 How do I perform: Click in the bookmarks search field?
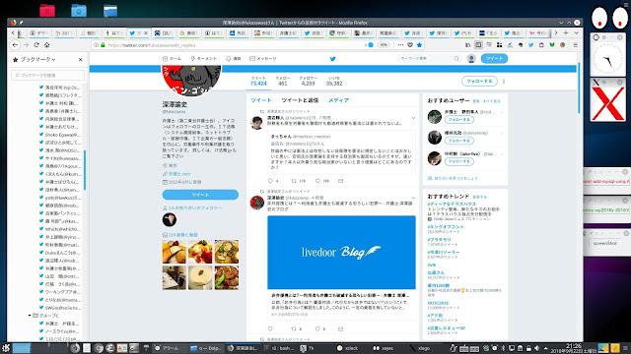[48, 75]
